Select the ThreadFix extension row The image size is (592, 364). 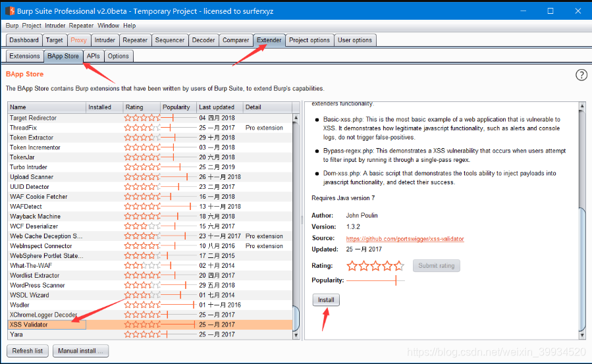coord(150,128)
